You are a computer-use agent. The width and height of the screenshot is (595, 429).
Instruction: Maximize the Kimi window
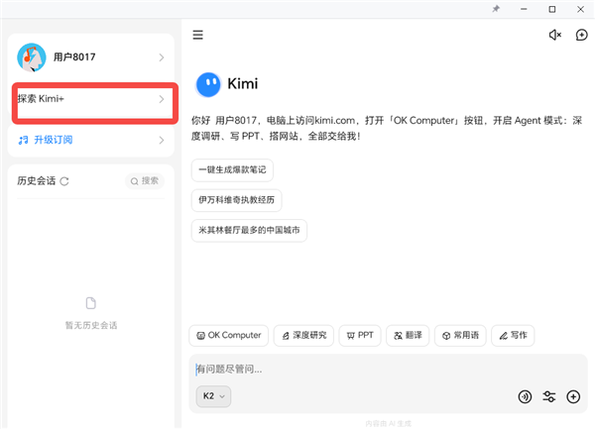[x=552, y=9]
